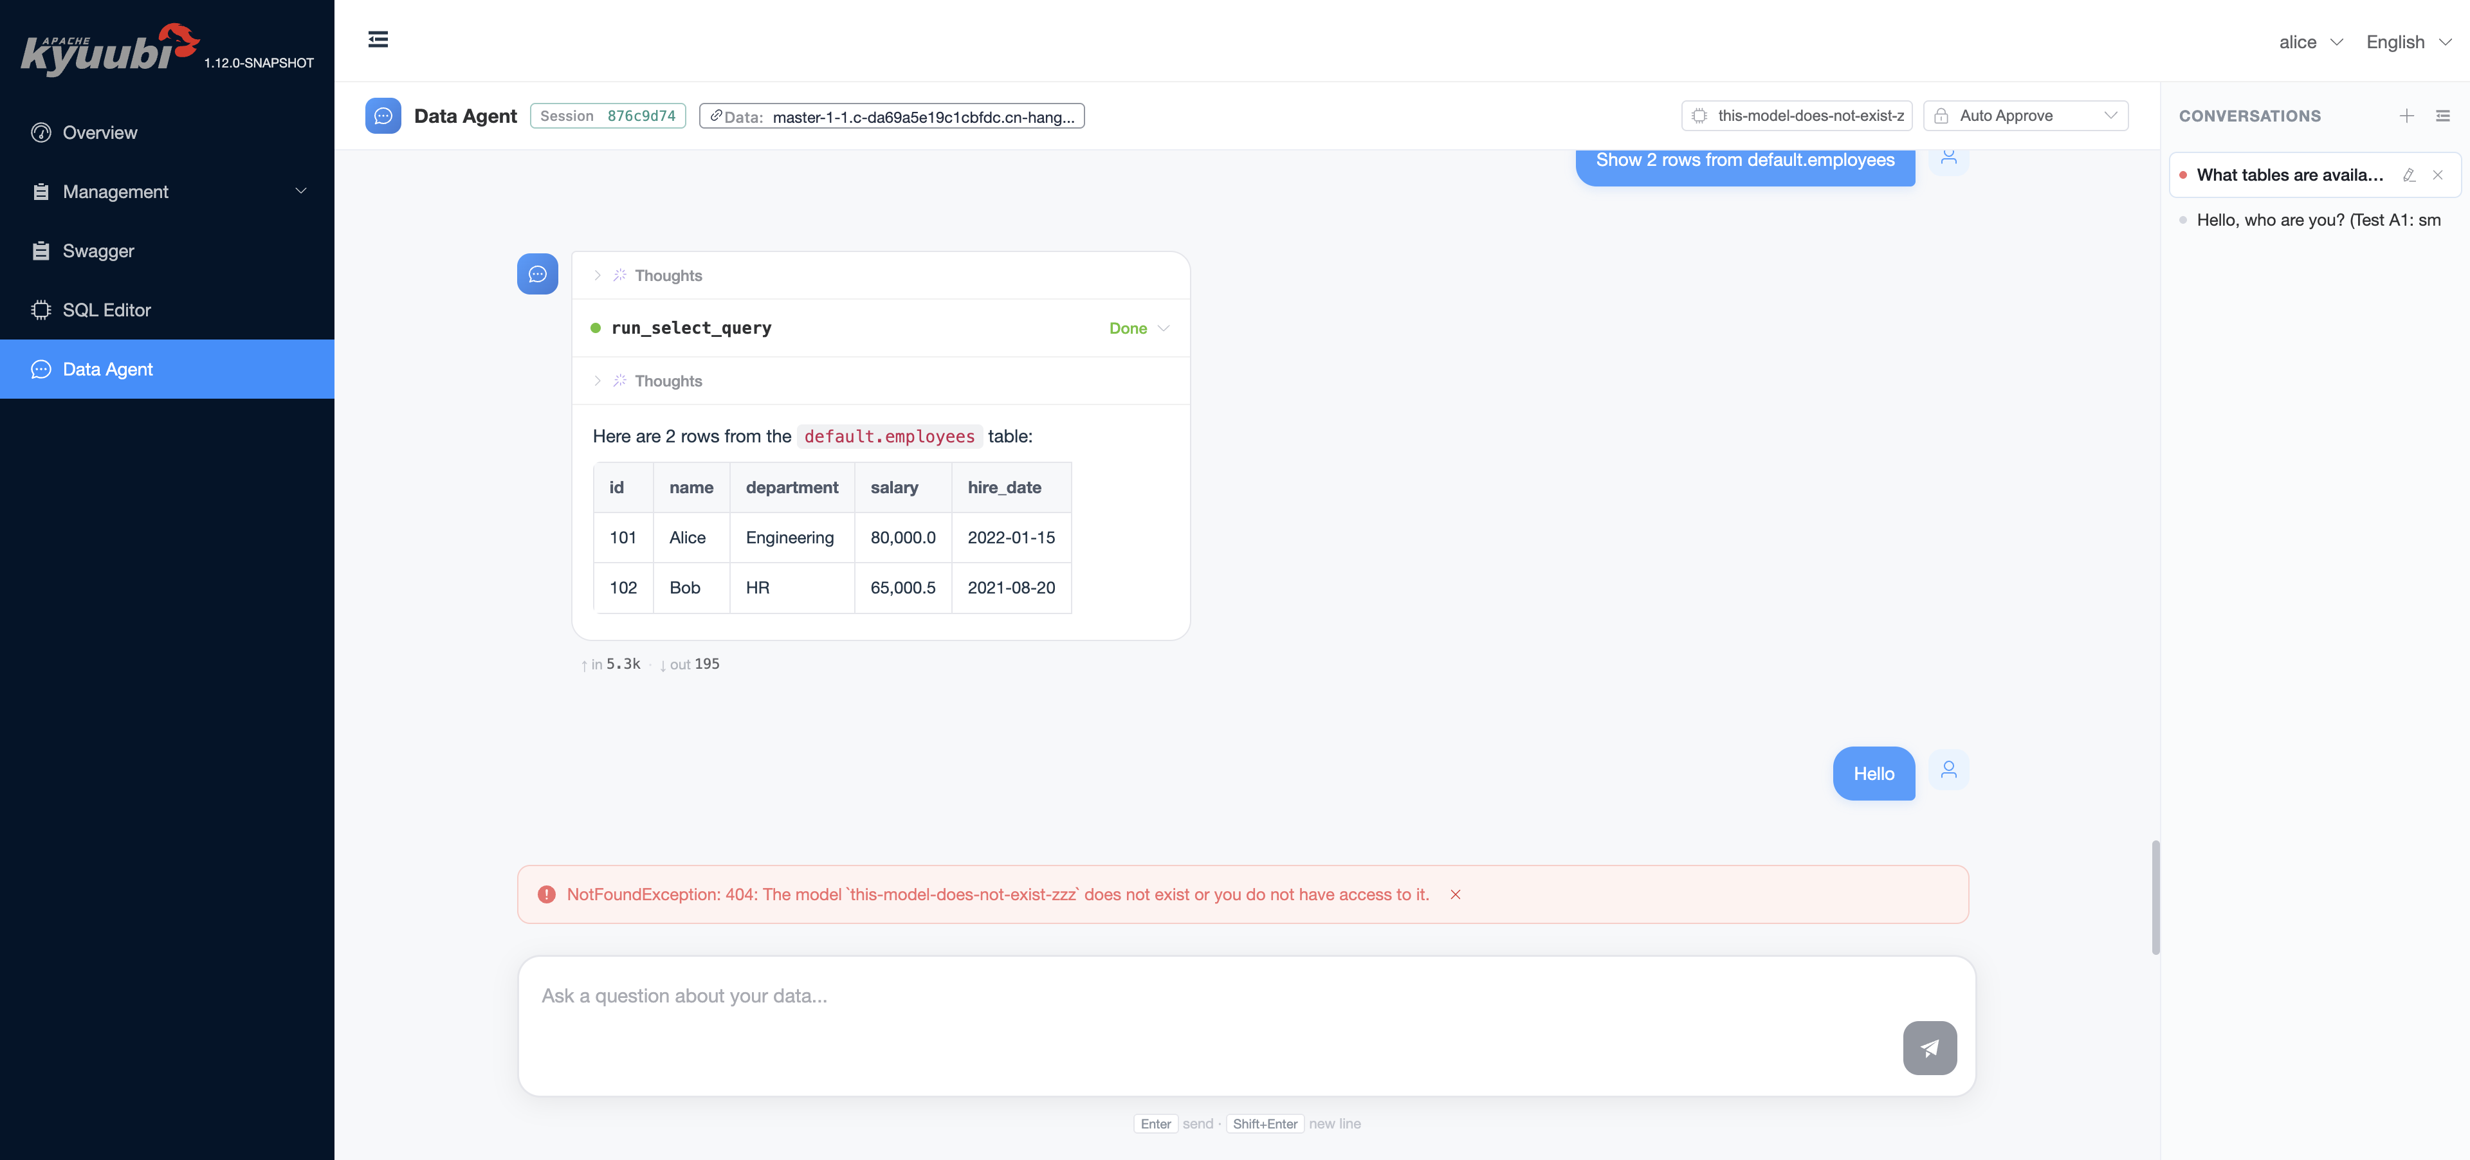Click the link icon in Data tag

click(x=715, y=116)
